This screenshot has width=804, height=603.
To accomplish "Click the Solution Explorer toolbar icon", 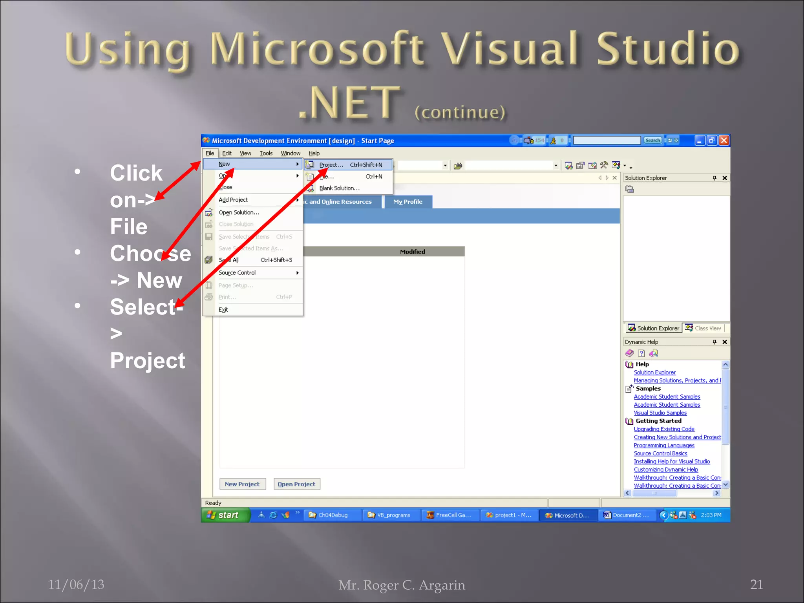I will pyautogui.click(x=568, y=165).
